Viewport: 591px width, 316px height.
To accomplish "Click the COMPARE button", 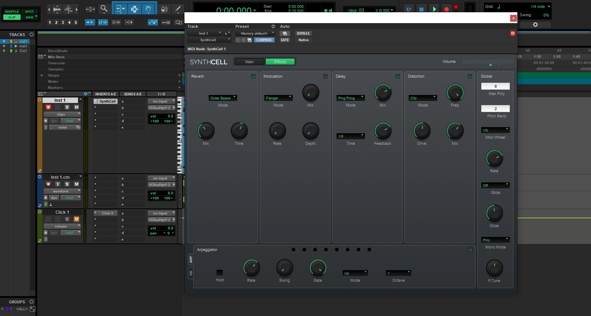I will [264, 40].
